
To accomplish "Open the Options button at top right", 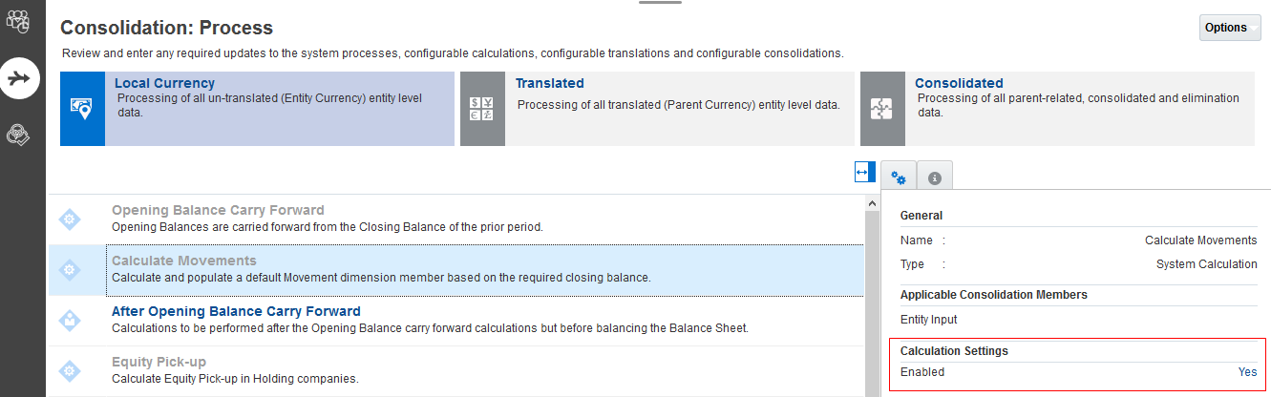I will pos(1229,28).
